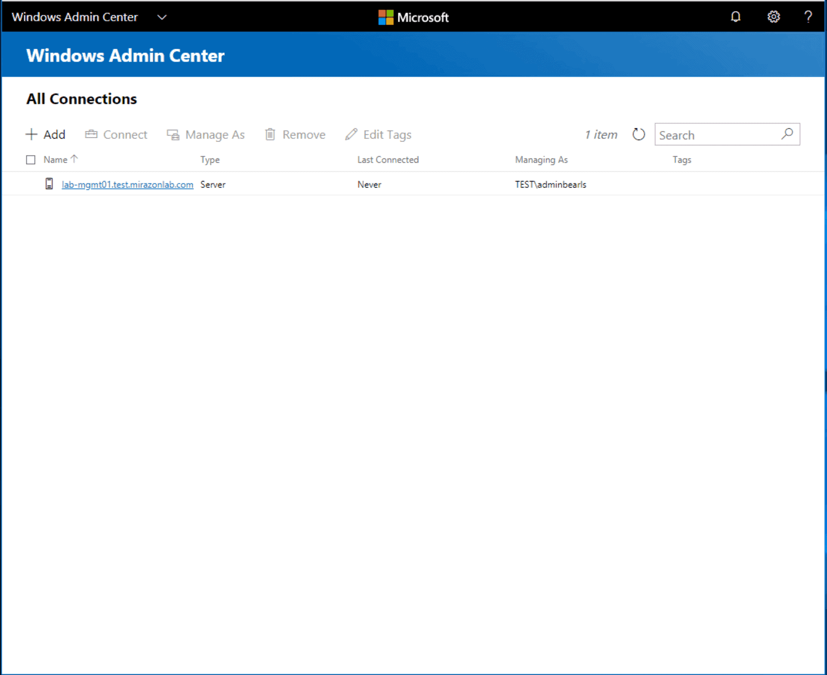Image resolution: width=827 pixels, height=675 pixels.
Task: Expand the Windows Admin Center dropdown chevron
Action: [161, 17]
